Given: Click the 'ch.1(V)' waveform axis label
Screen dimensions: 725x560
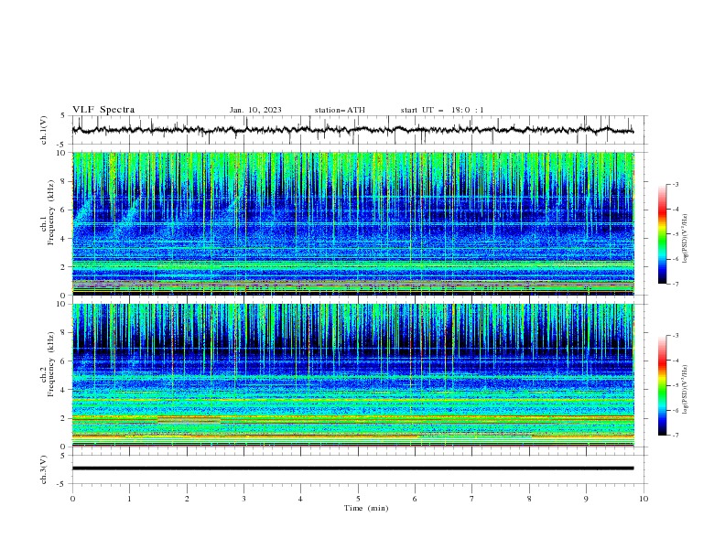Looking at the screenshot, I should (44, 130).
